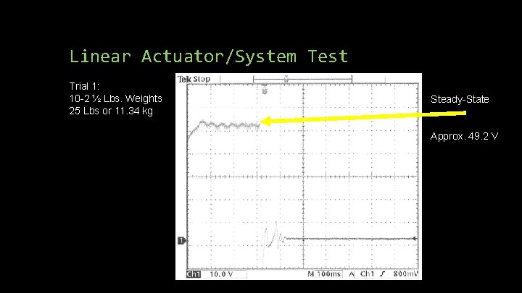Click the "10-2 ½ Lbs. Weights" line

pos(115,98)
